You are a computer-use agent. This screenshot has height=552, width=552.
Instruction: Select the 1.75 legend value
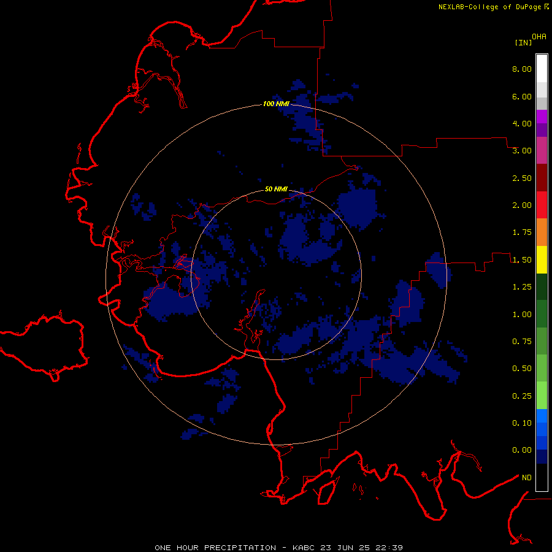[x=522, y=232]
